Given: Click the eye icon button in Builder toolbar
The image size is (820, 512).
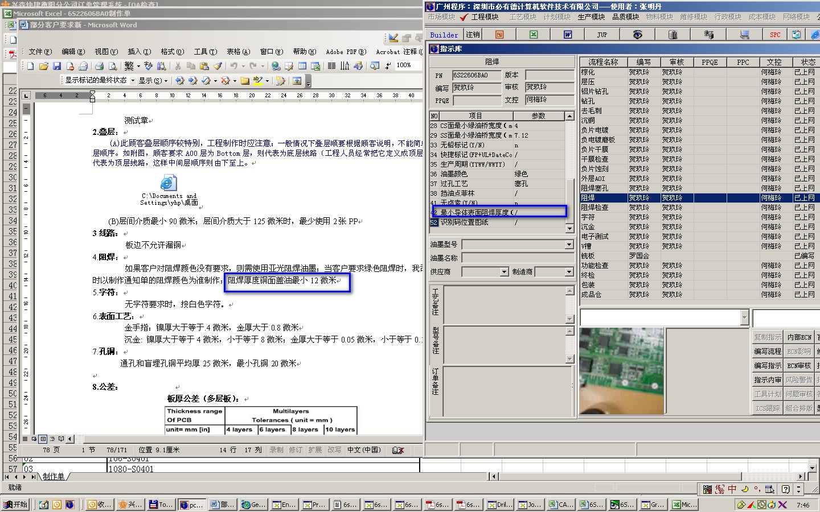Looking at the screenshot, I should tap(637, 35).
